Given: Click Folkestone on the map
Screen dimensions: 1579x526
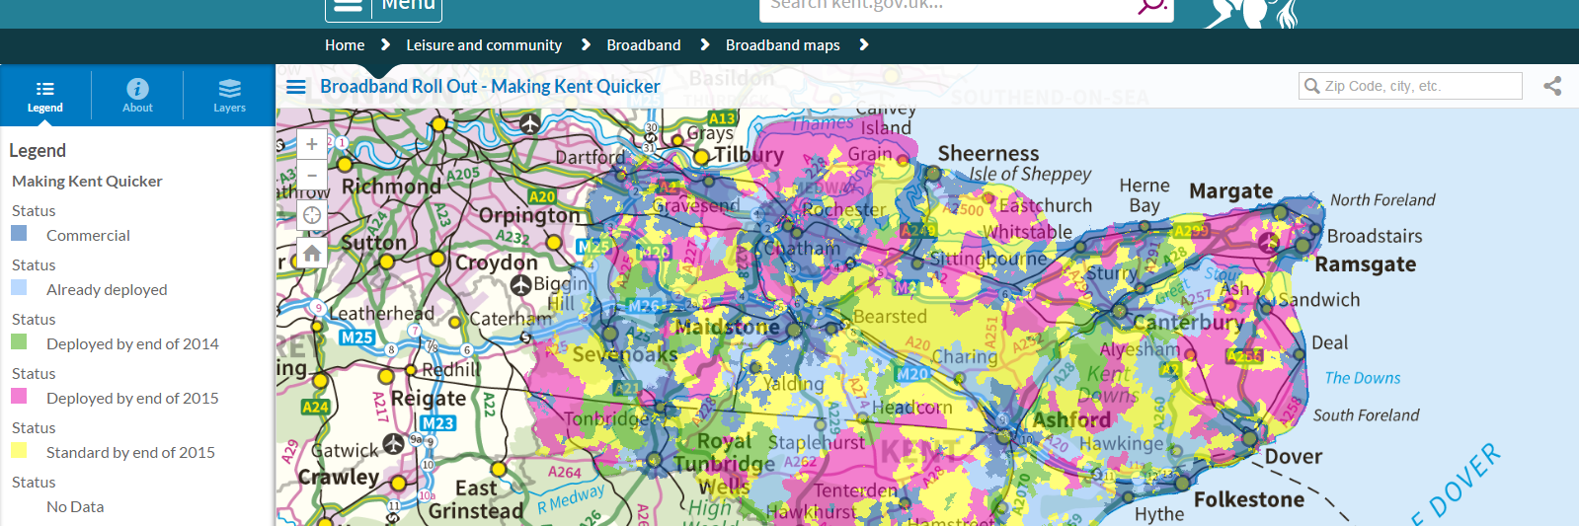Looking at the screenshot, I should click(x=1249, y=499).
